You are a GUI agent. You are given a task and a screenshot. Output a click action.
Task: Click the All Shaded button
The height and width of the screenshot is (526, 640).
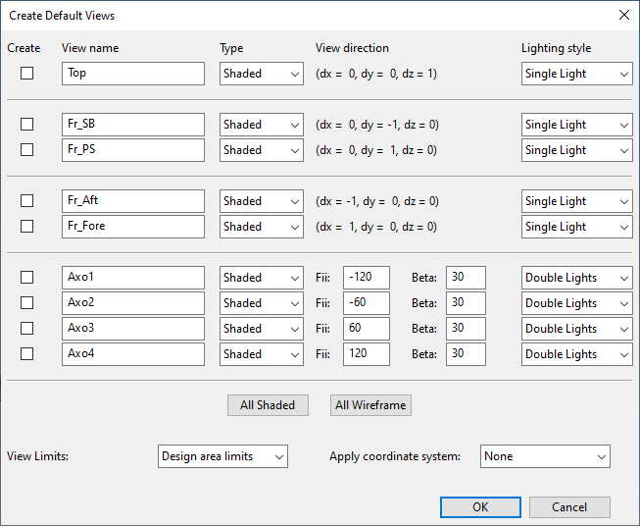pos(268,405)
